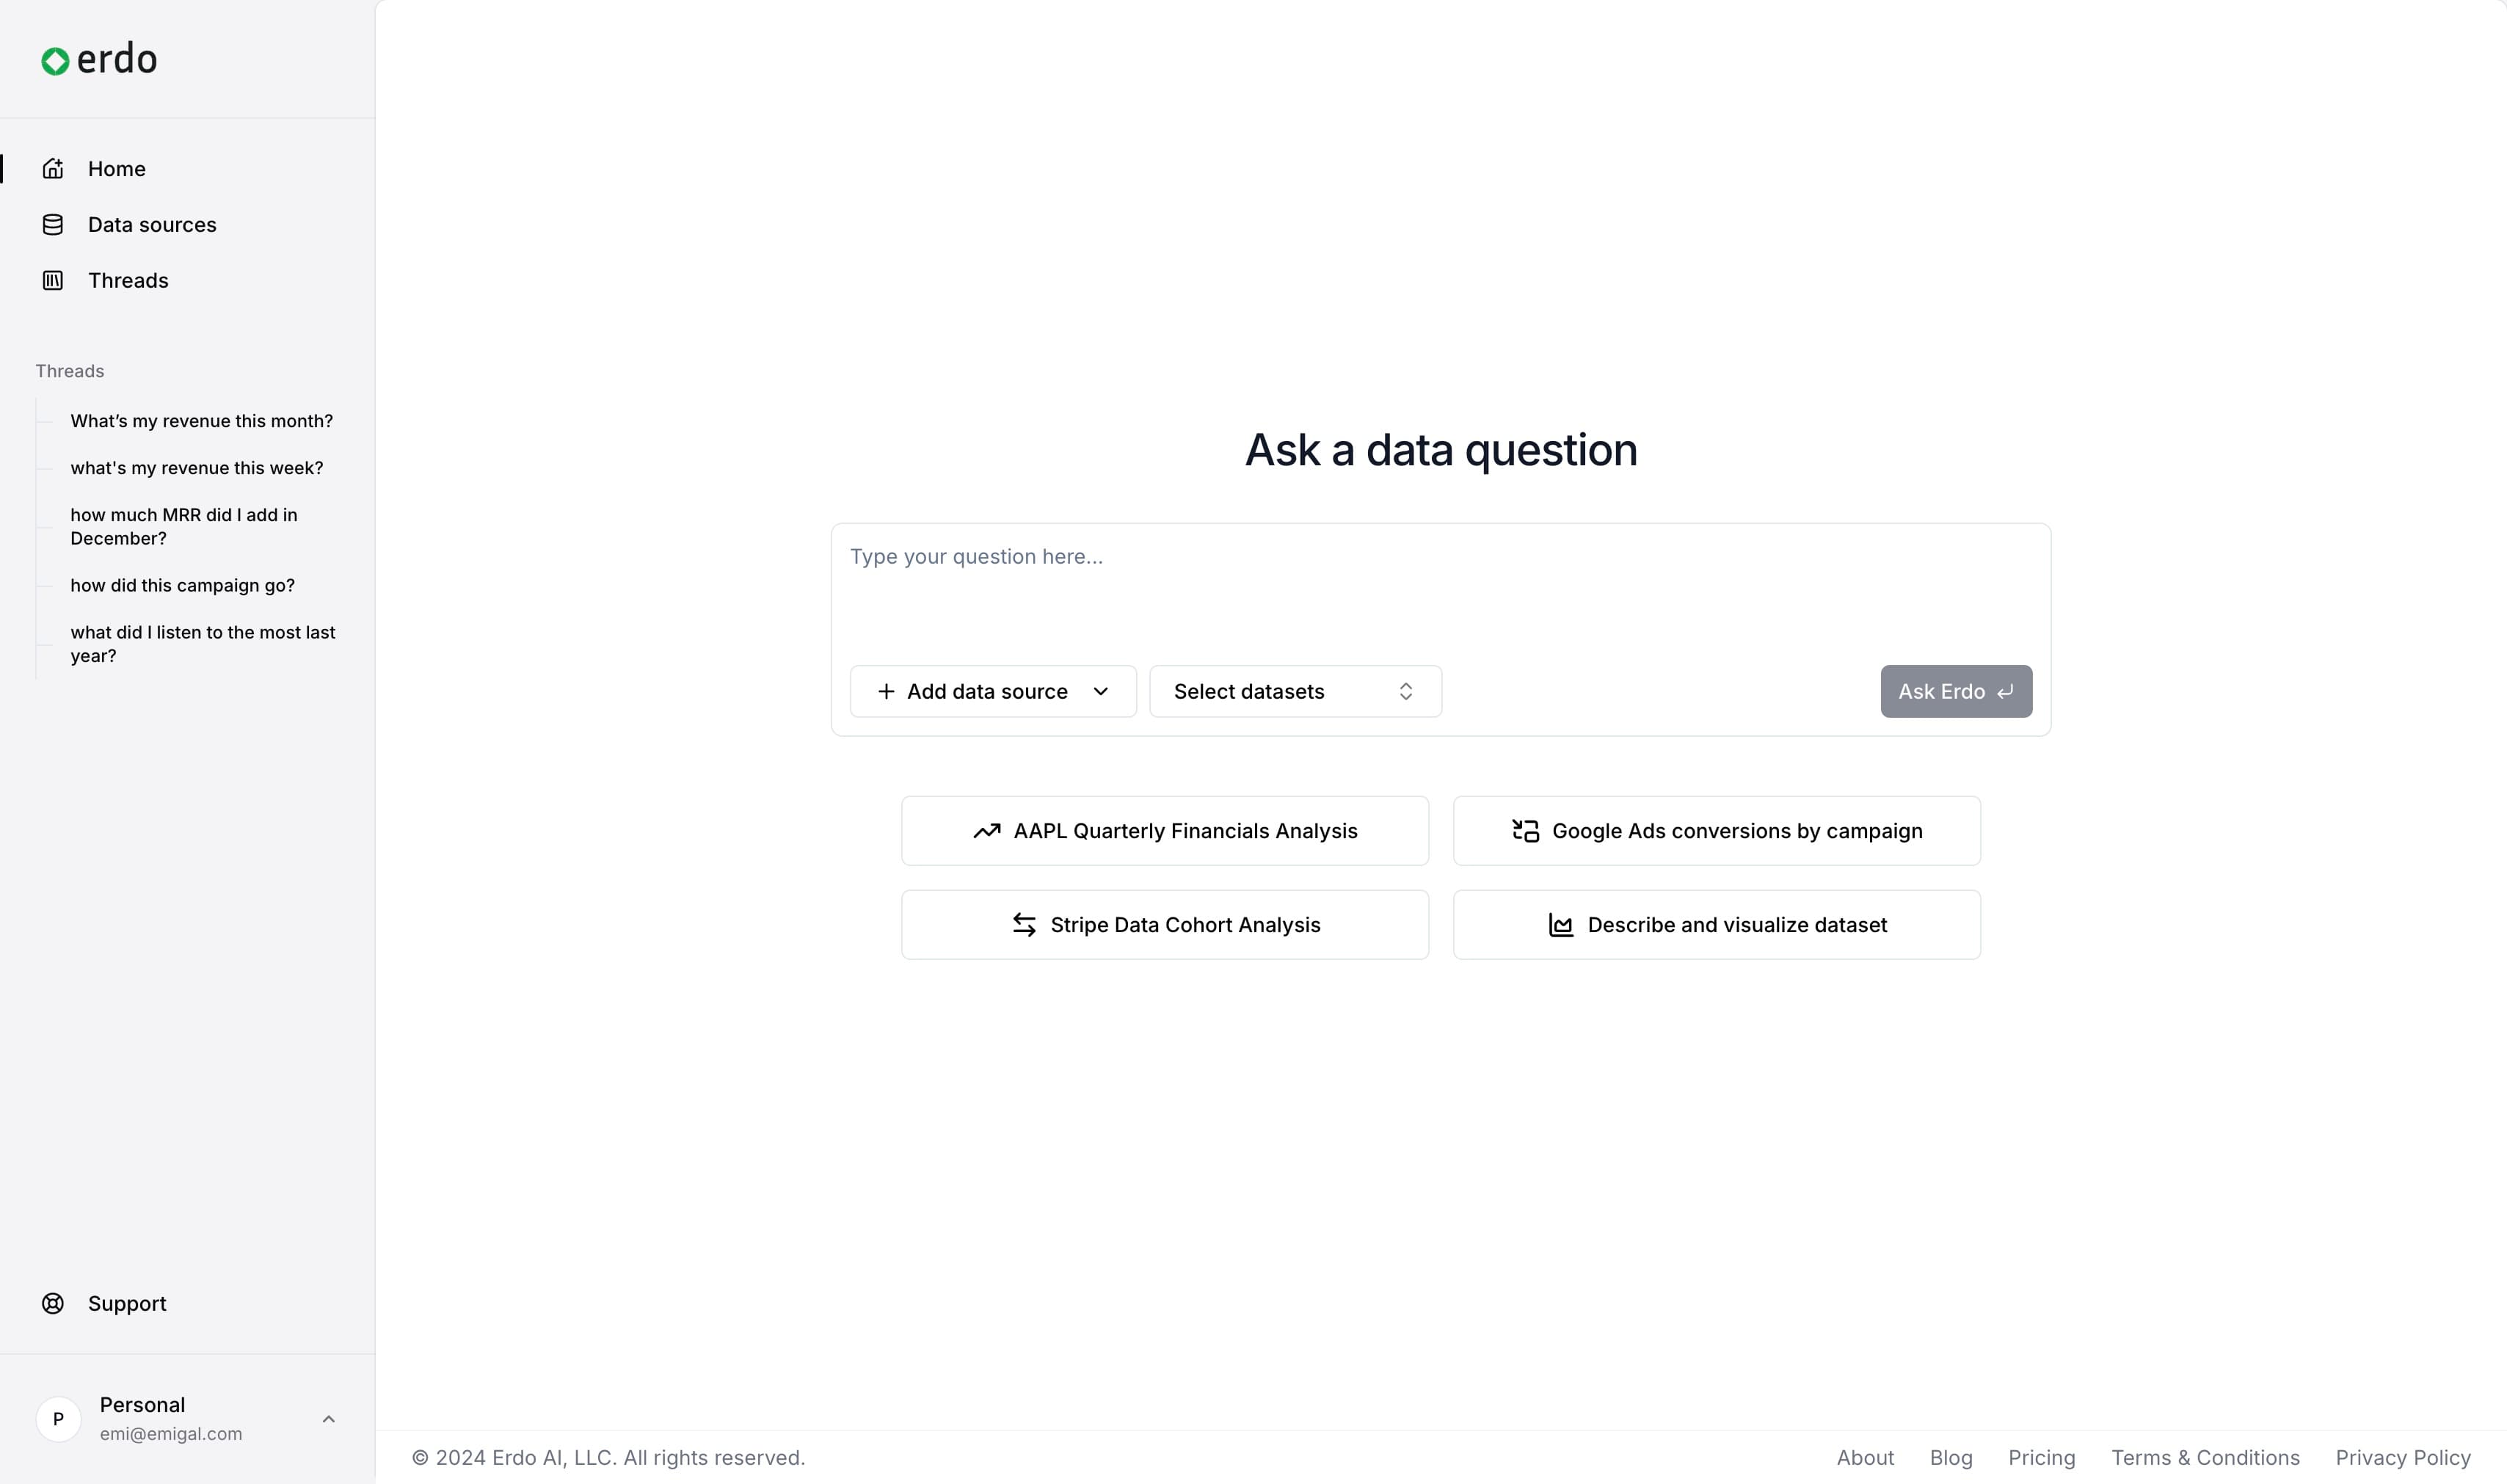Viewport: 2507px width, 1484px height.
Task: Open thread "how did this campaign go?"
Action: pyautogui.click(x=182, y=585)
